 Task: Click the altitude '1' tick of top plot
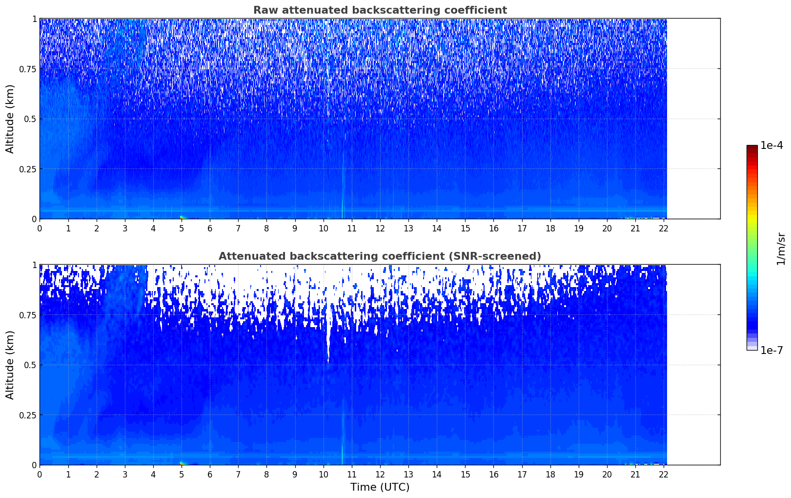[x=34, y=19]
